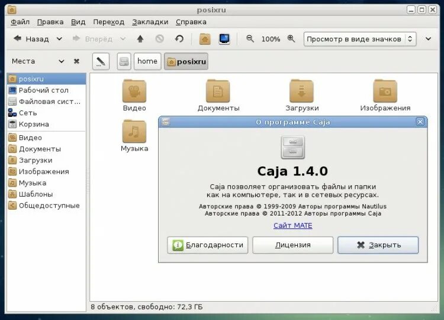The width and height of the screenshot is (444, 320).
Task: Open Корзина in the sidebar
Action: (46, 124)
